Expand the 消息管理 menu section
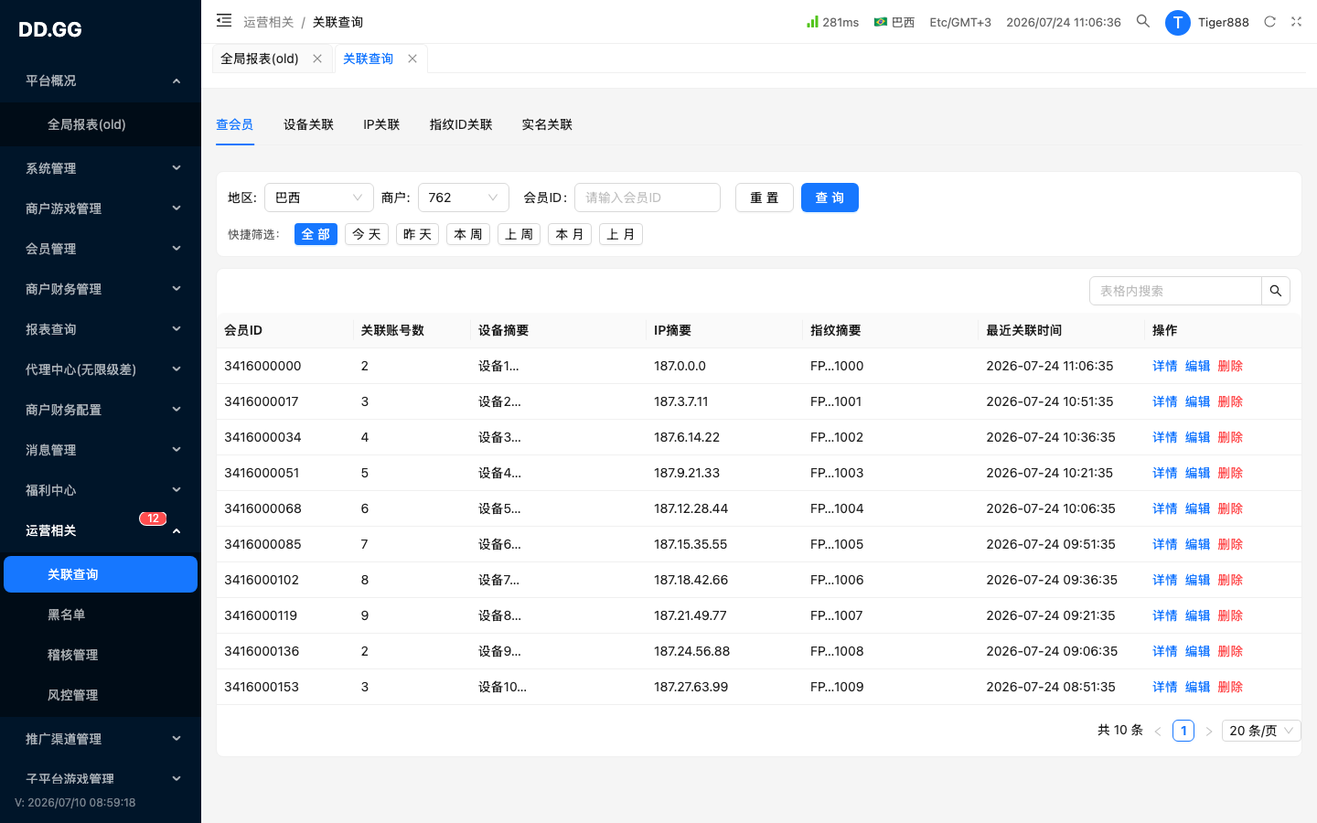 101,450
